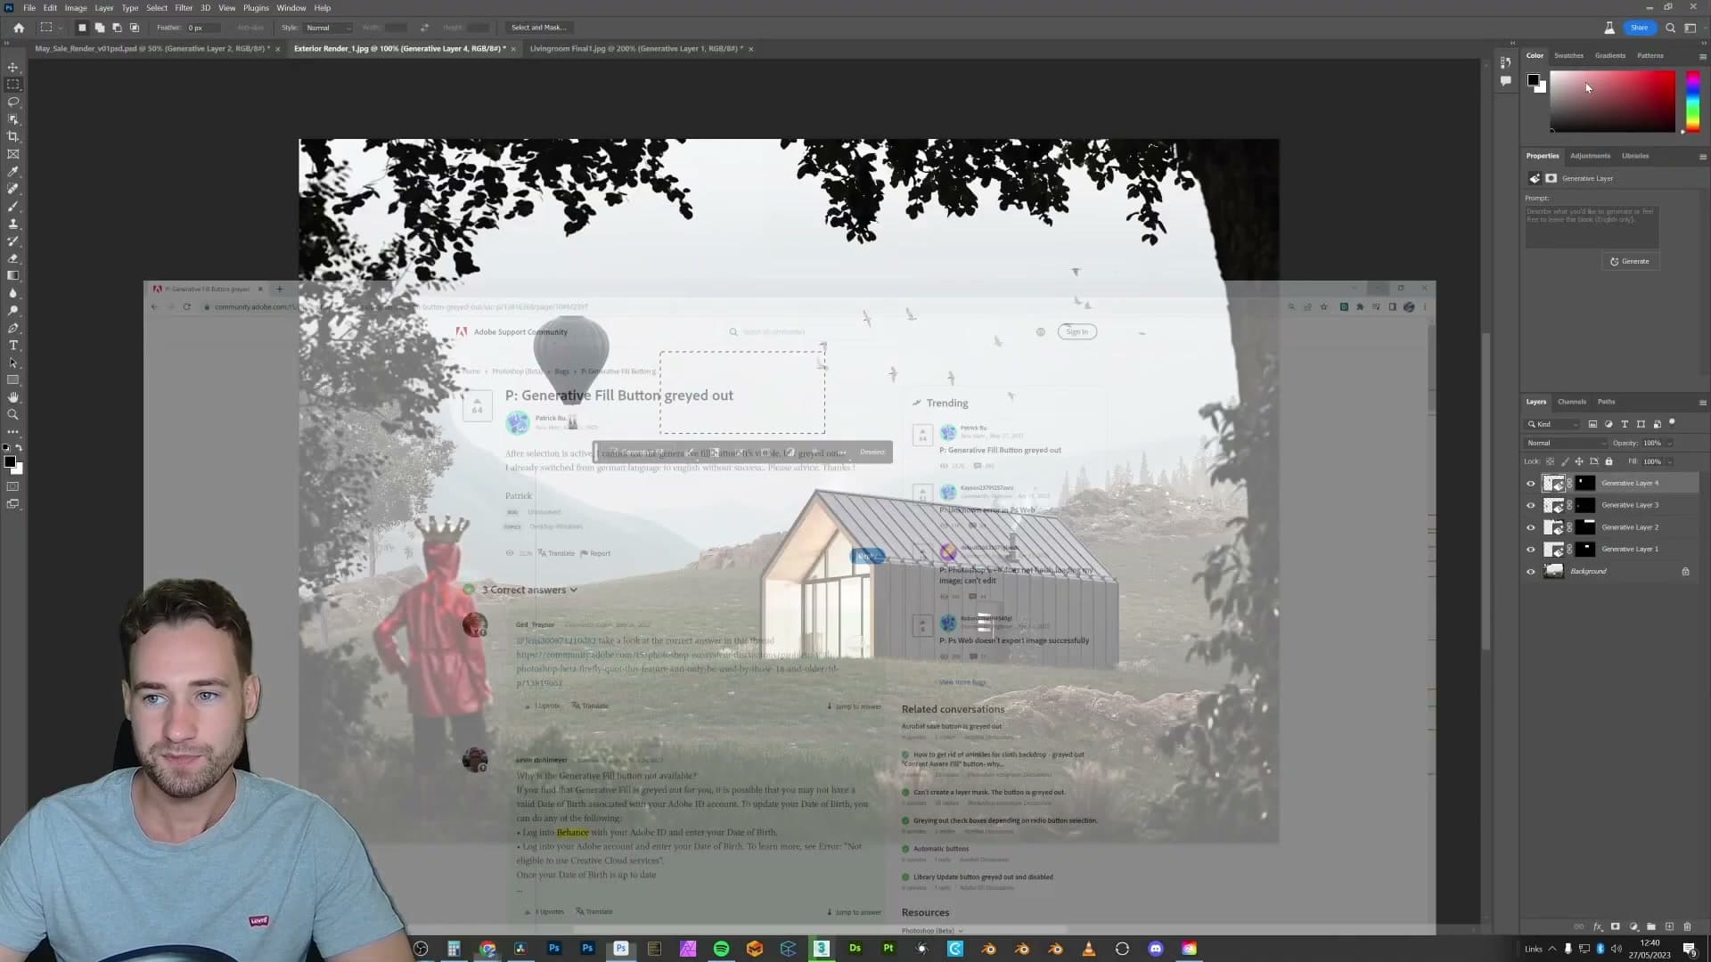Open the Edit Toolbar ellipsis menu
1711x962 pixels.
click(x=13, y=431)
